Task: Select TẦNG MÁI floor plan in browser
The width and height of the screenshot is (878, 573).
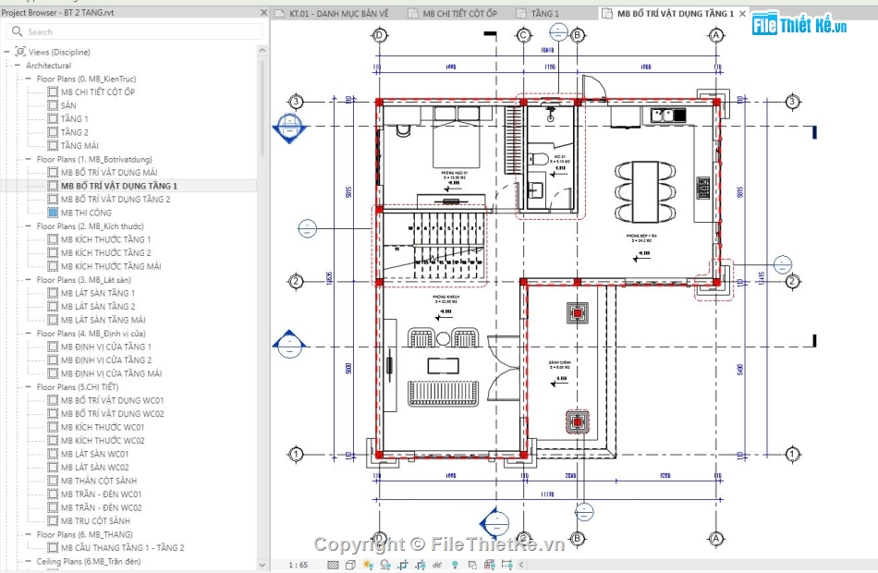Action: (x=79, y=146)
